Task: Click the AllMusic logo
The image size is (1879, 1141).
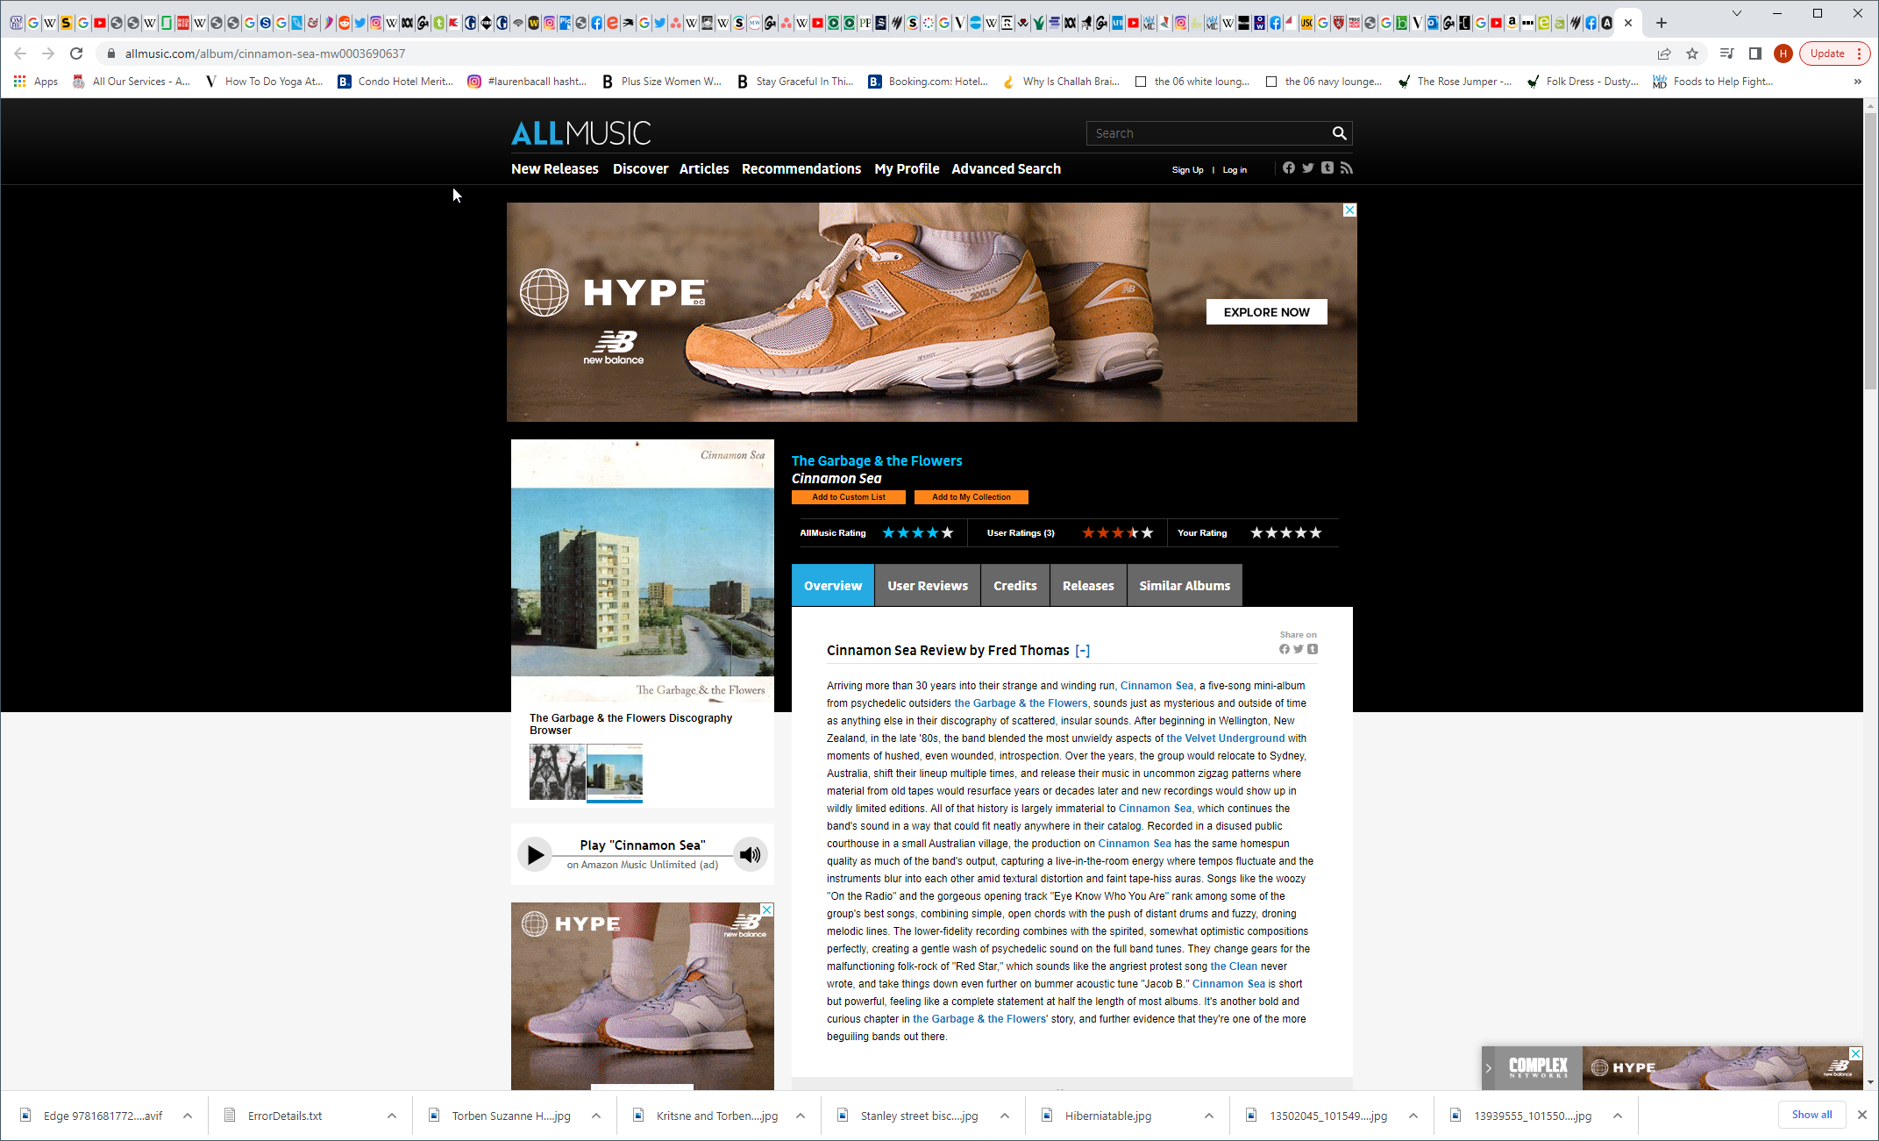Action: pos(580,133)
